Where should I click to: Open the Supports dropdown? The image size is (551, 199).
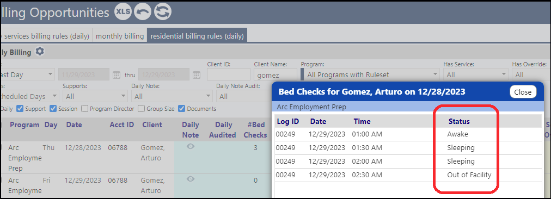95,96
